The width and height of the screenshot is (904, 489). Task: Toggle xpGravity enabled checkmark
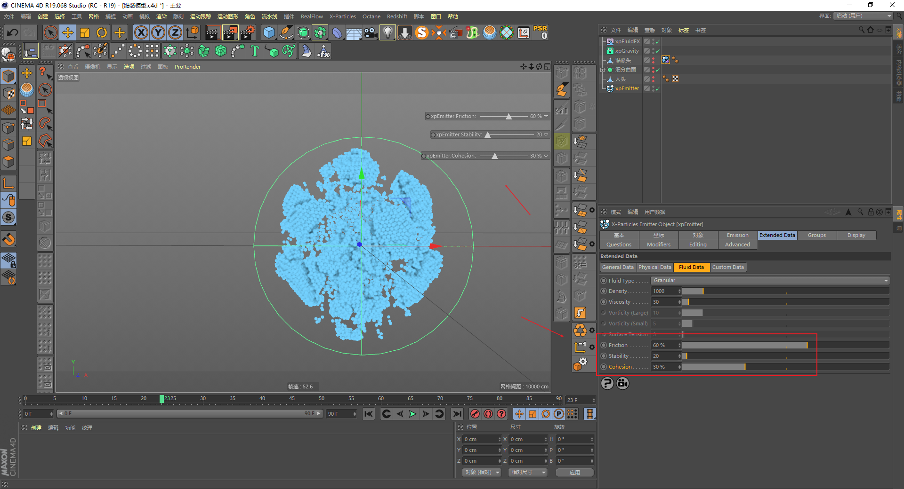tap(657, 51)
